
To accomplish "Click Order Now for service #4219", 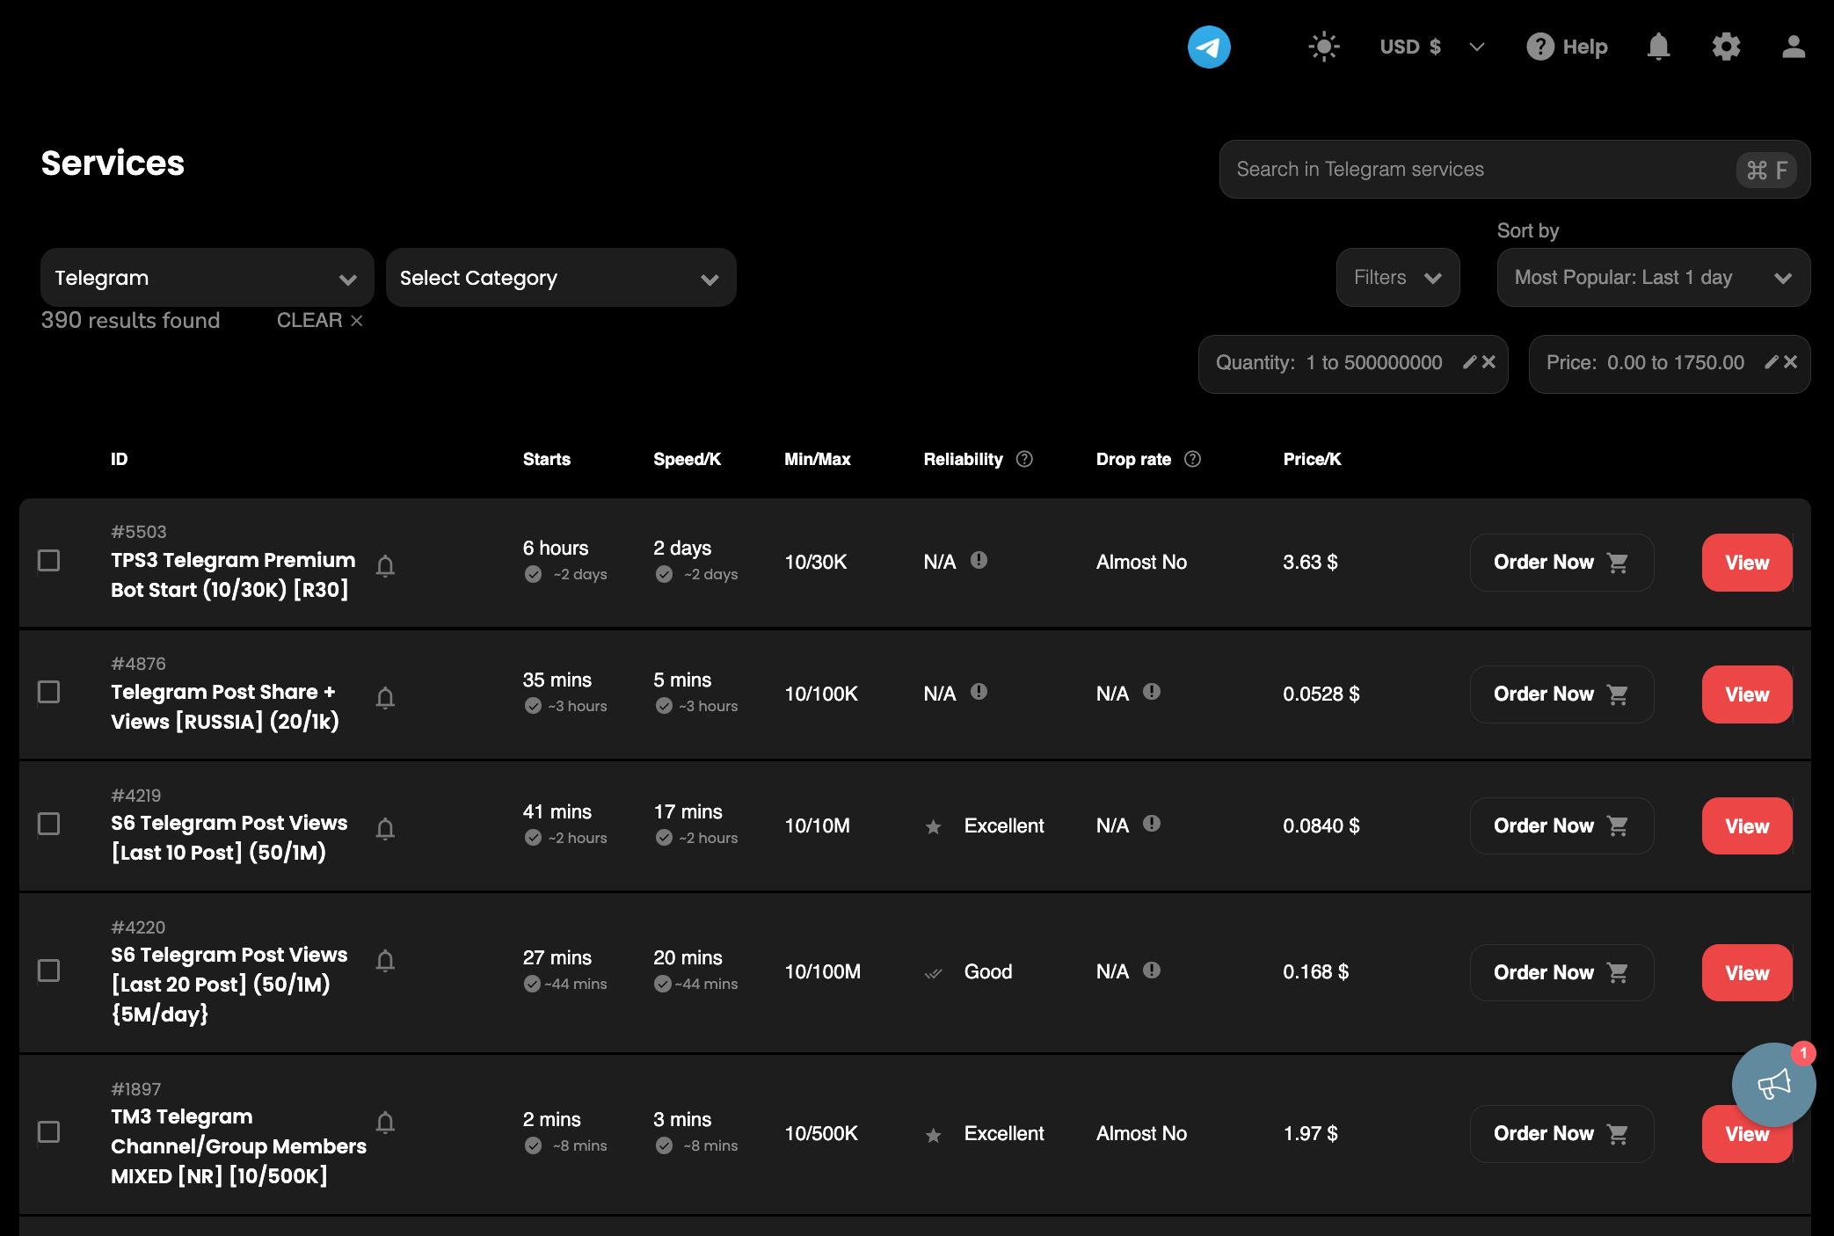I will [1561, 826].
